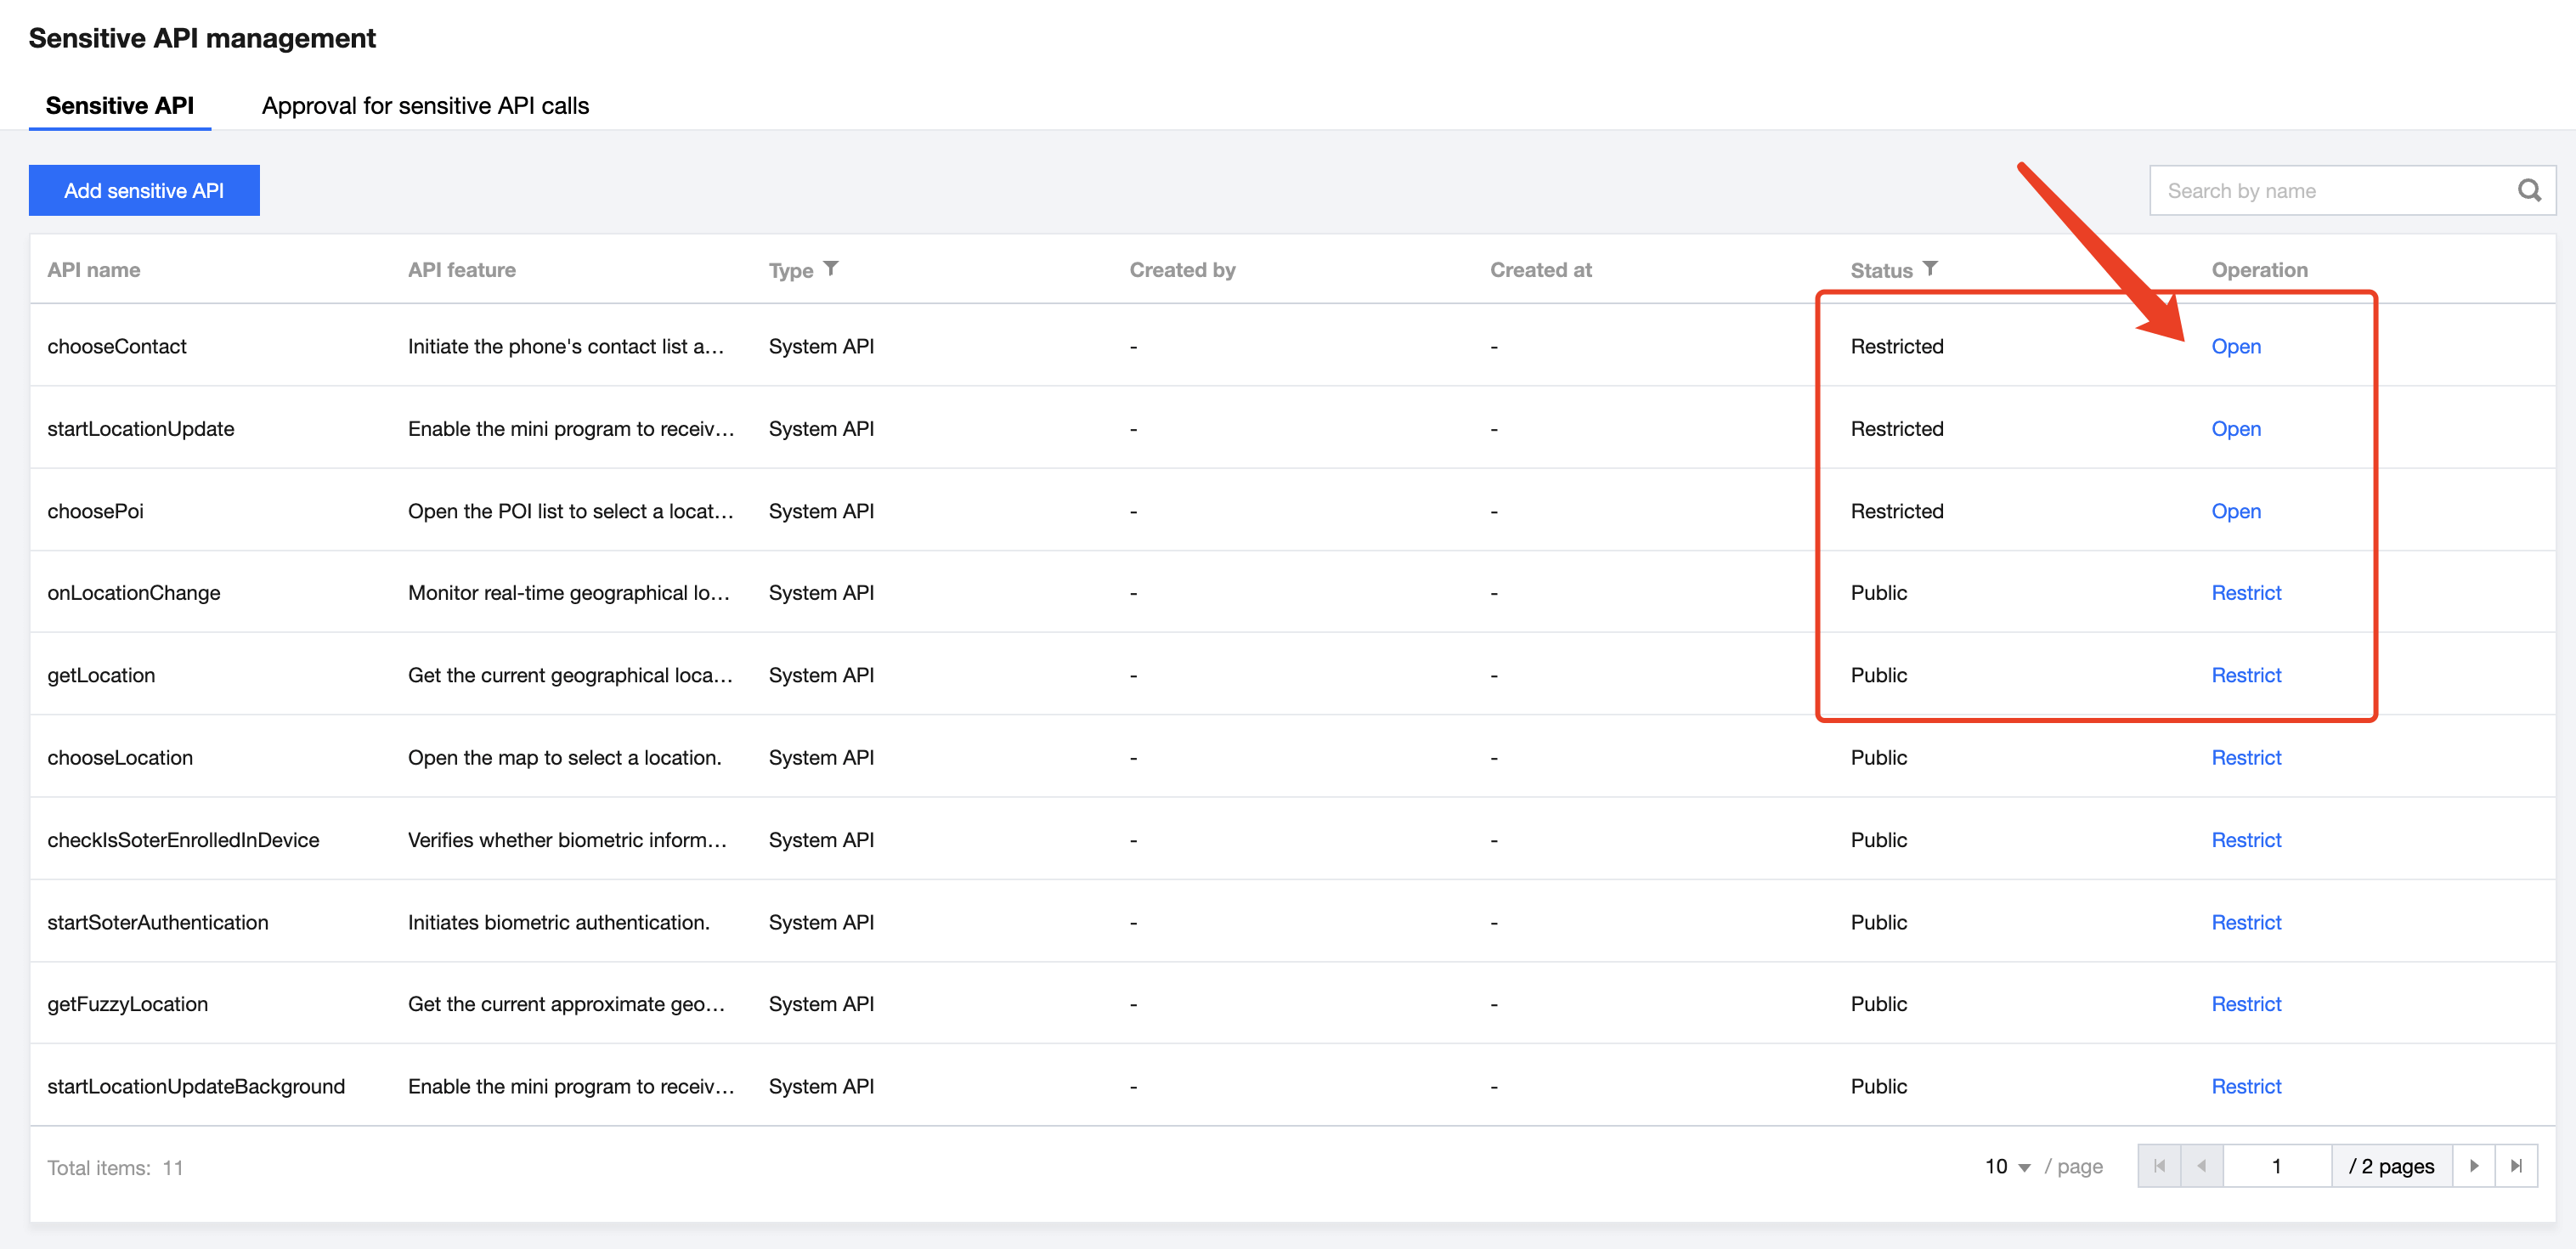This screenshot has height=1249, width=2576.
Task: Click Open for choosePoi API
Action: pyautogui.click(x=2235, y=511)
